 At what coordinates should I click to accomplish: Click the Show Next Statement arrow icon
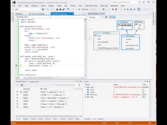point(125,9)
